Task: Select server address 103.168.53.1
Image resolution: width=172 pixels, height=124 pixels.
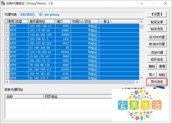Action: pos(39,39)
